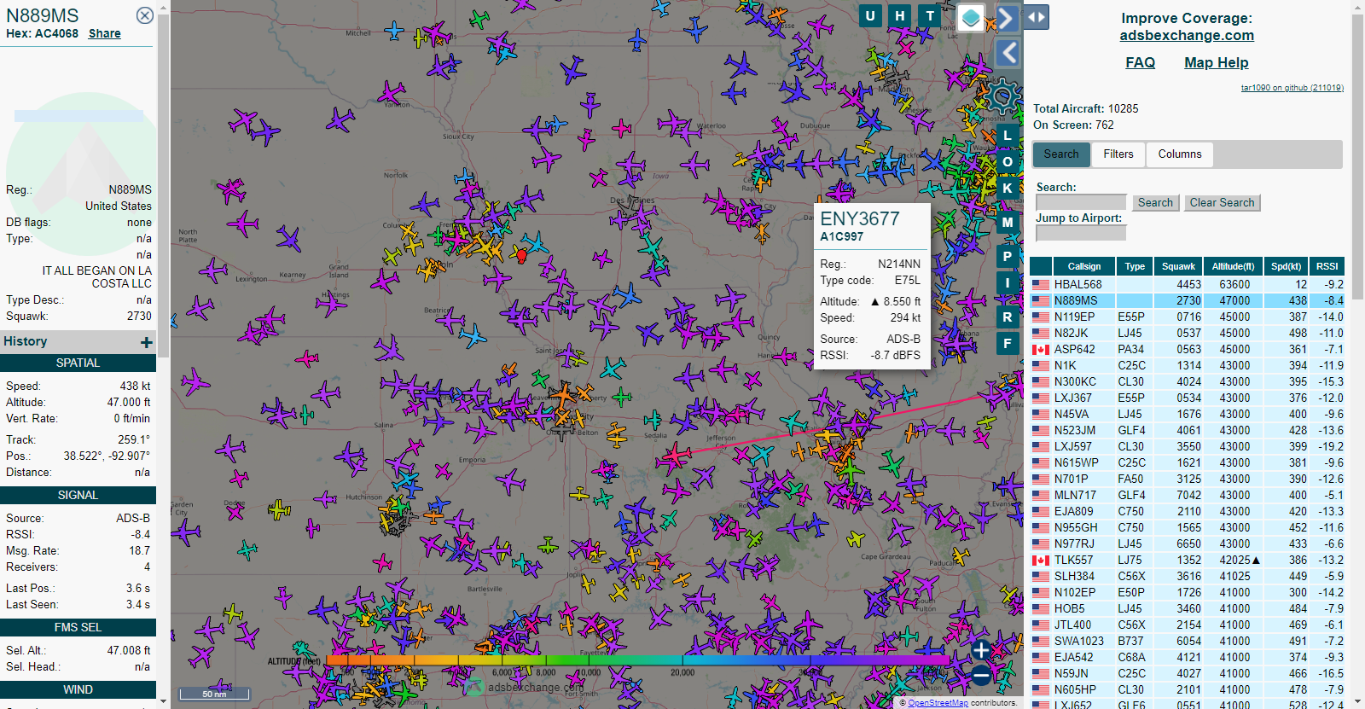Sort table by Callsign column
The height and width of the screenshot is (709, 1365).
point(1083,266)
